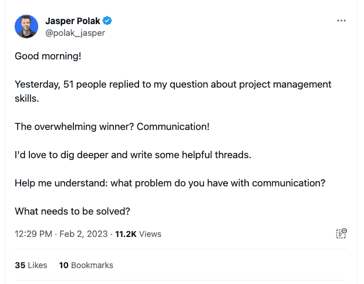Image resolution: width=364 pixels, height=284 pixels.
Task: Click the Feb 2, 2023 date
Action: pos(83,234)
